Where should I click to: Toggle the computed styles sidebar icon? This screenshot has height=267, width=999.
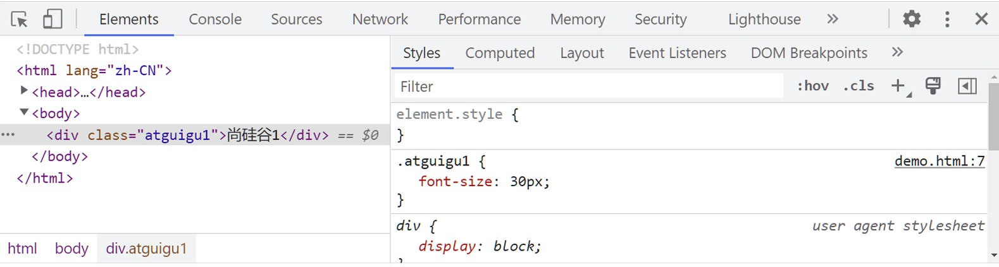[967, 86]
